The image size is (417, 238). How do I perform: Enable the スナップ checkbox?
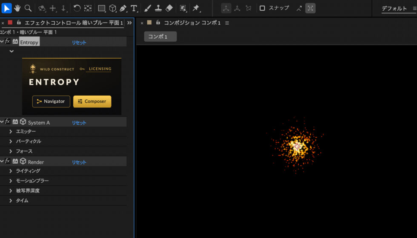(x=262, y=8)
